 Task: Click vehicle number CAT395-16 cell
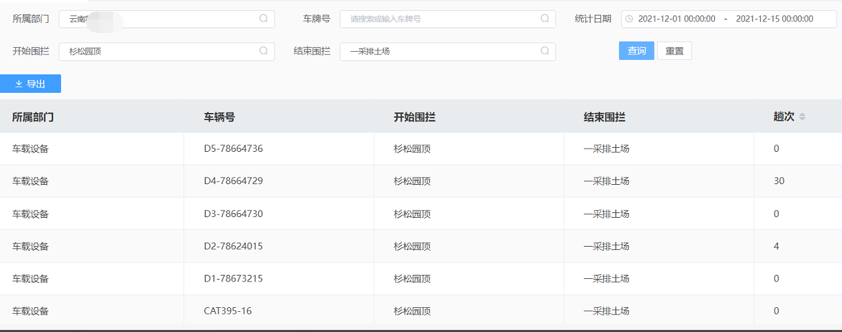tap(228, 311)
